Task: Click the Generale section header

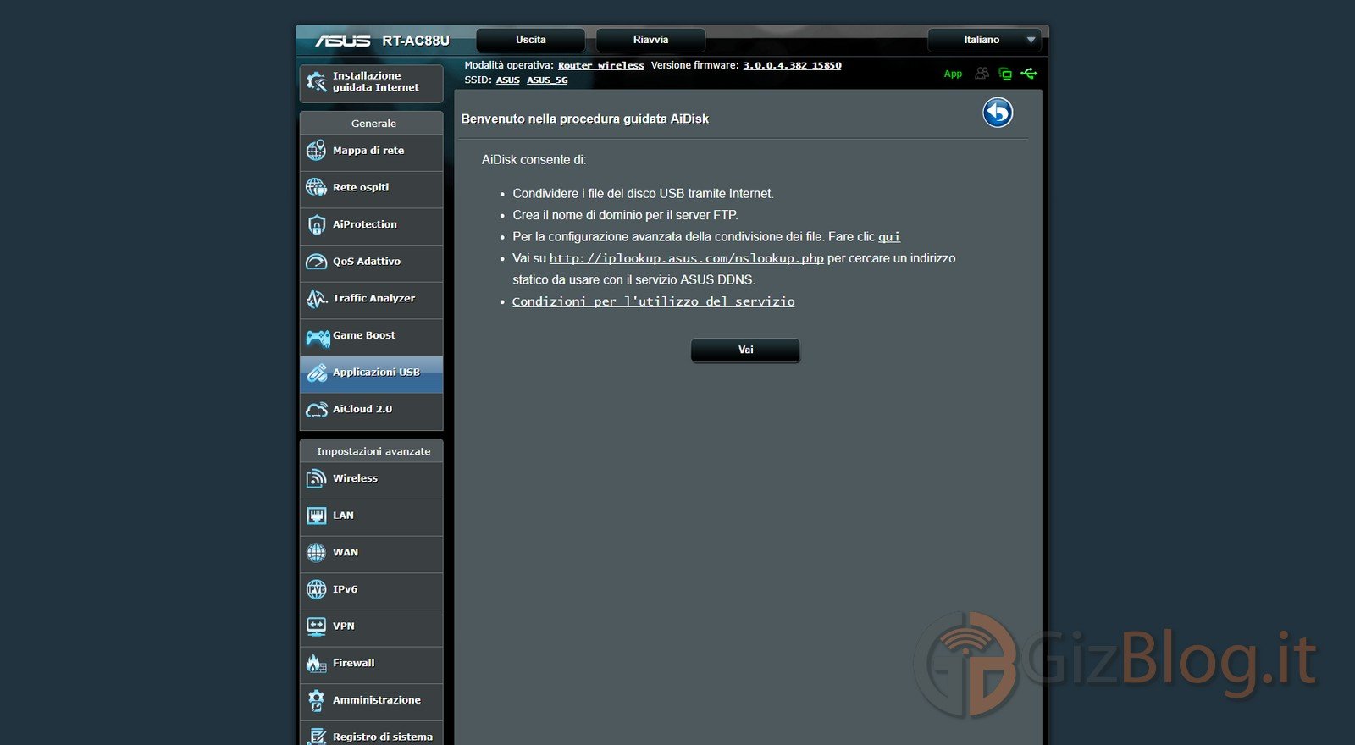Action: pyautogui.click(x=373, y=124)
